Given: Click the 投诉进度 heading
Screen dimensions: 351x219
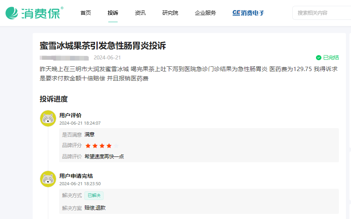Looking at the screenshot, I should pyautogui.click(x=54, y=99).
